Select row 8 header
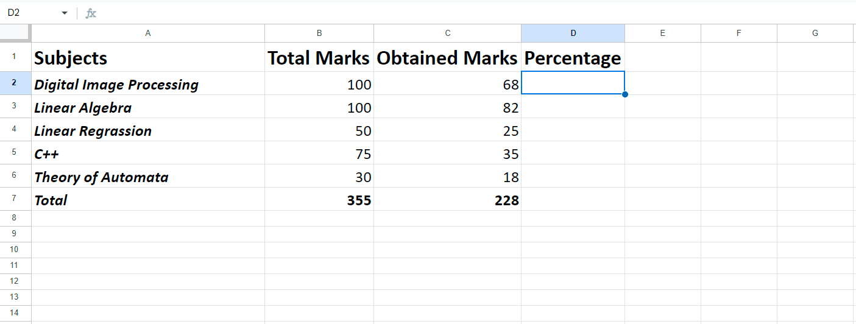Viewport: 856px width, 324px height. [15, 218]
